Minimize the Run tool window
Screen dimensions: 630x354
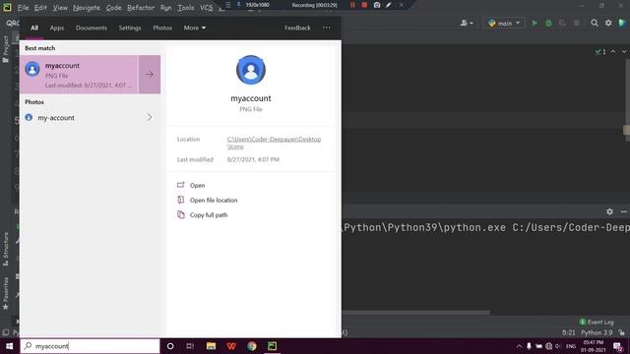pyautogui.click(x=623, y=211)
